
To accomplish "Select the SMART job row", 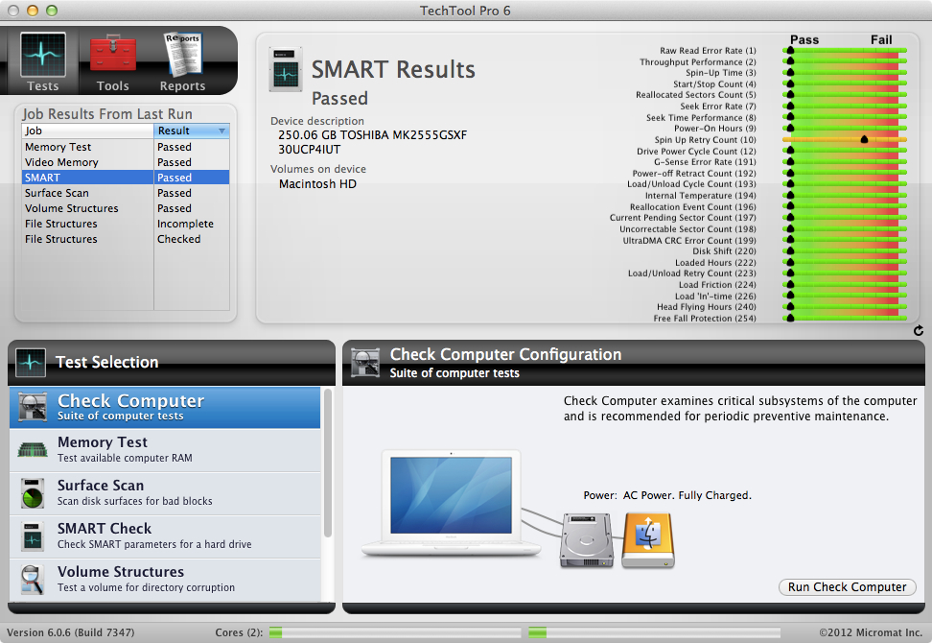I will click(126, 178).
